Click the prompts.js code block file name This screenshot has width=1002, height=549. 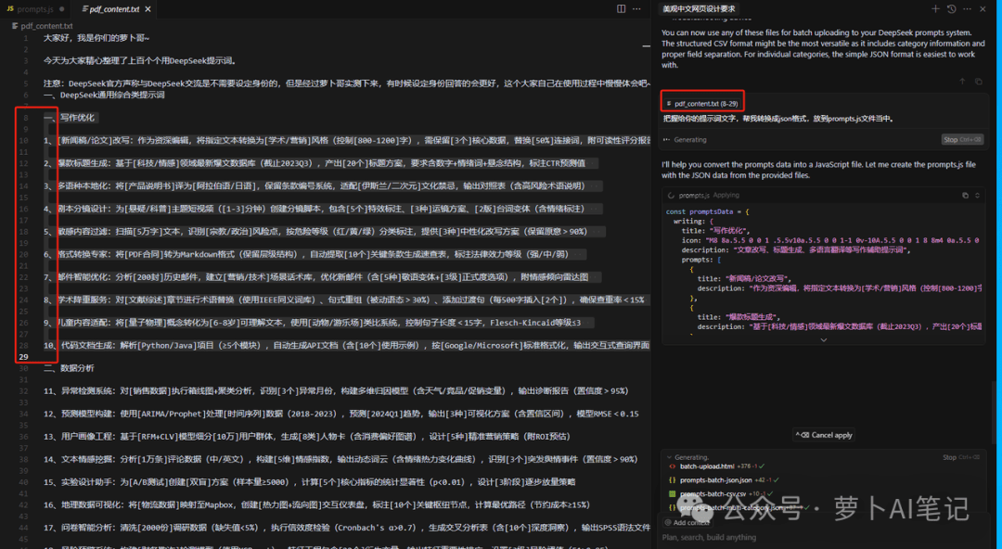(x=693, y=196)
